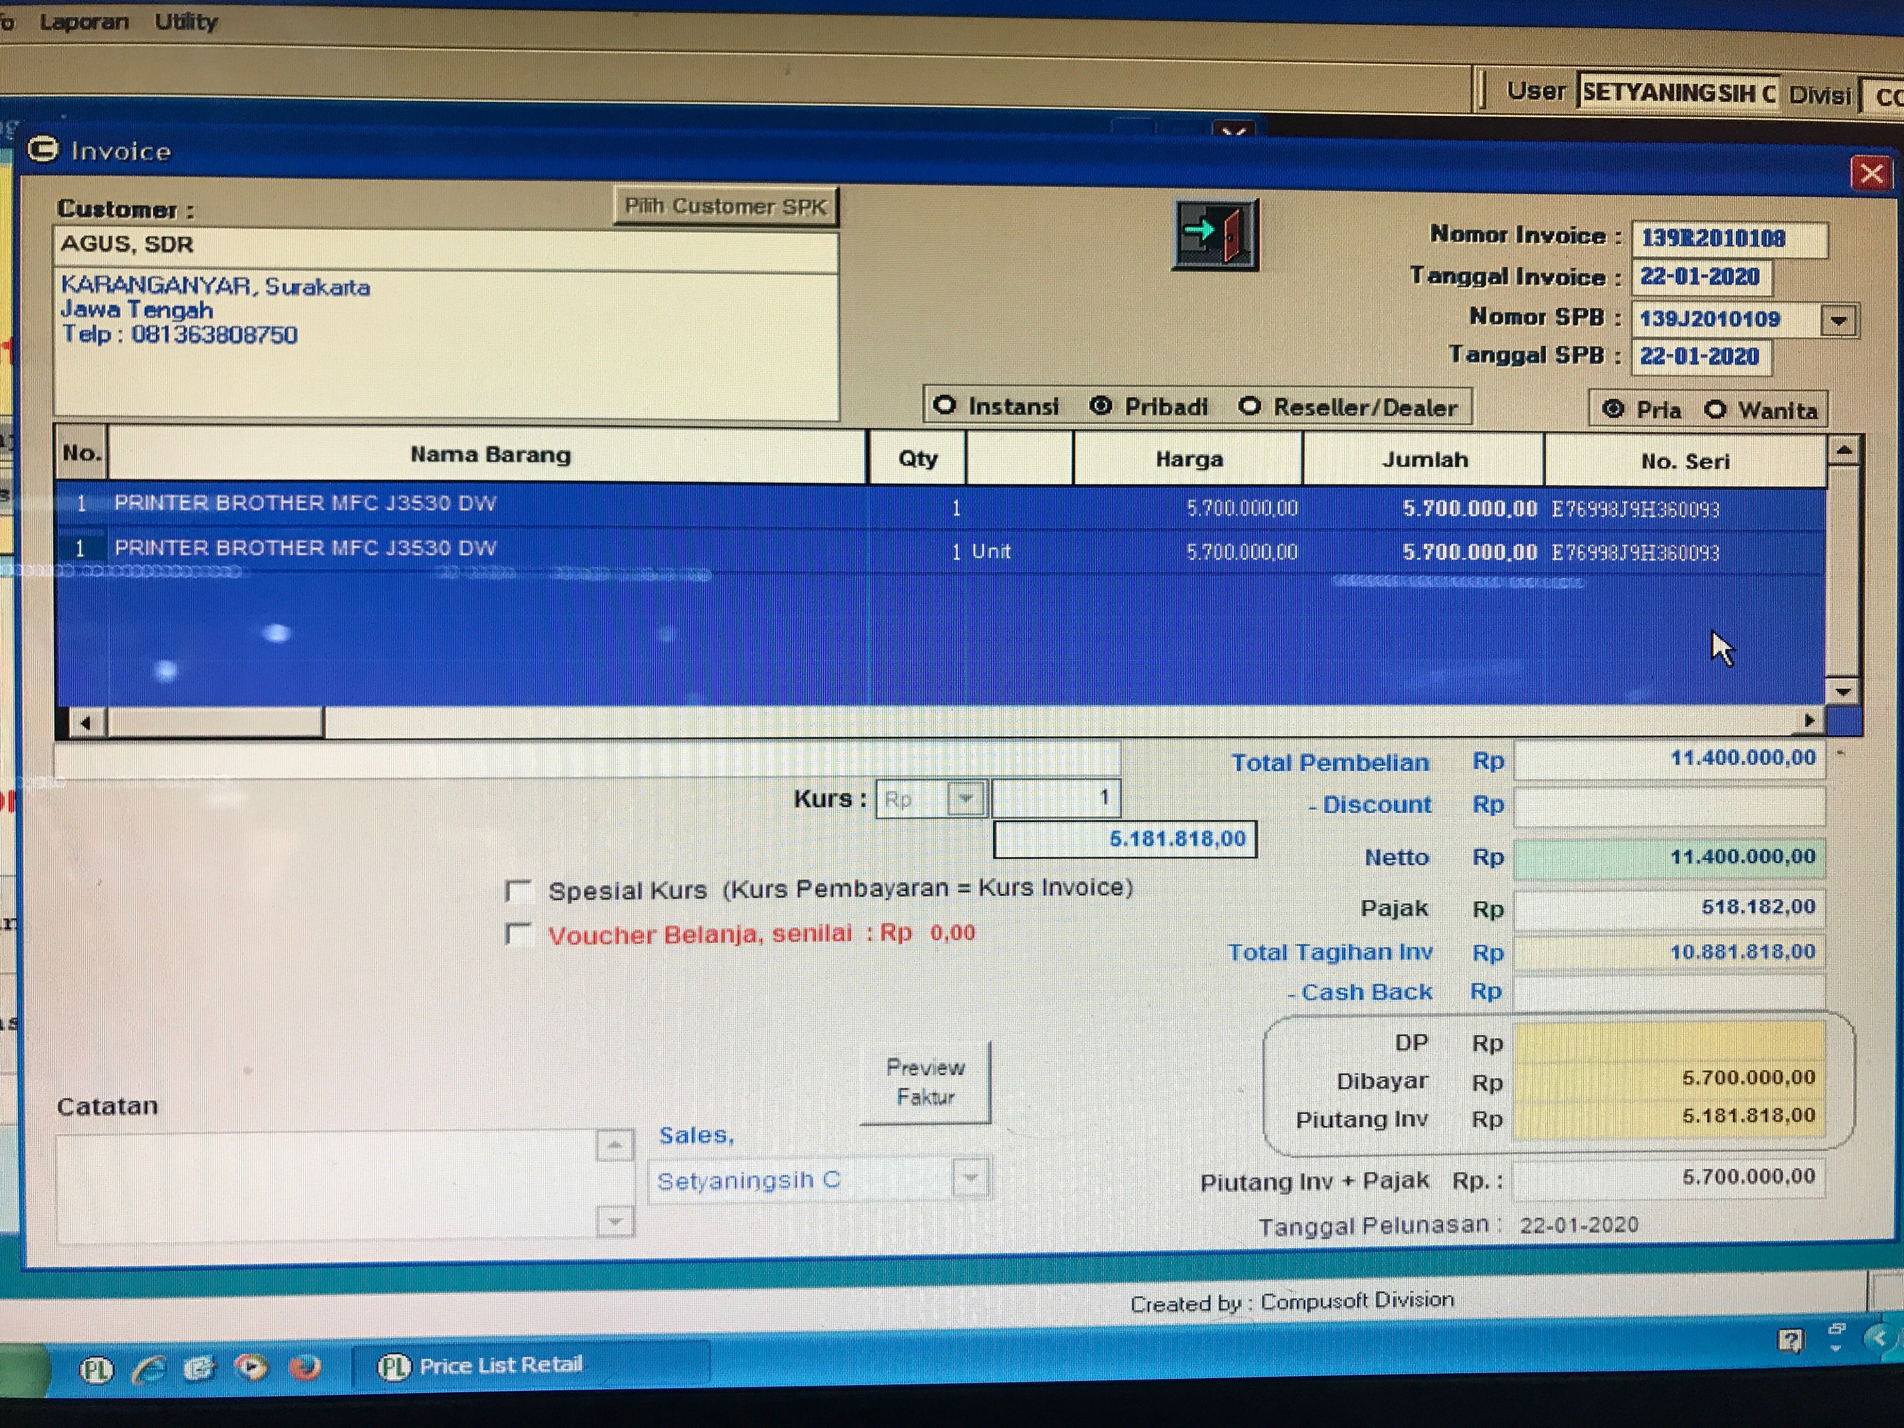The height and width of the screenshot is (1428, 1904).
Task: Open the Laporan menu
Action: tap(85, 22)
